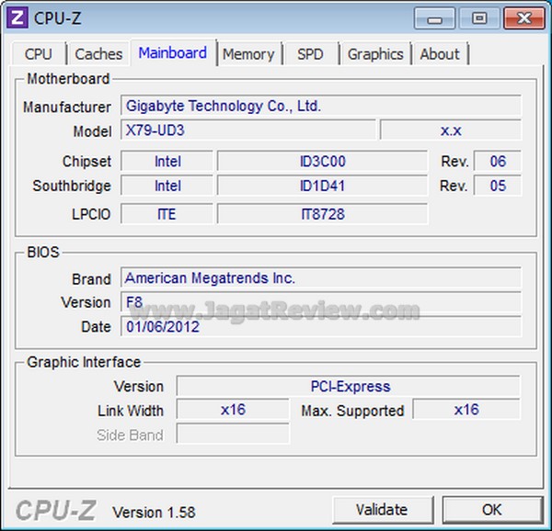Click the LPCIO label
This screenshot has height=531, width=552.
click(91, 214)
